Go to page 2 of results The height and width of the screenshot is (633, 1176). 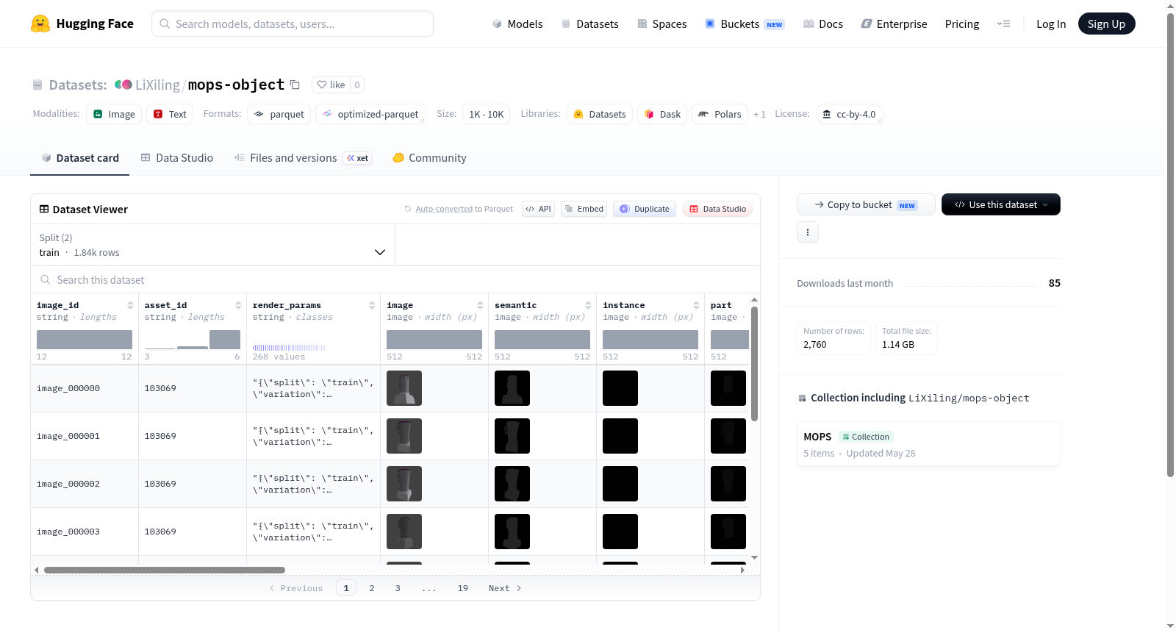pyautogui.click(x=372, y=588)
